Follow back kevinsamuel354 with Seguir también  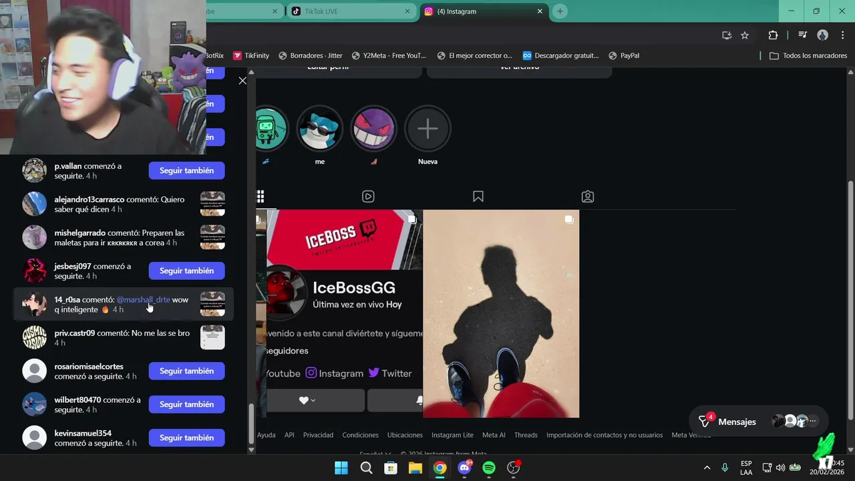point(186,438)
